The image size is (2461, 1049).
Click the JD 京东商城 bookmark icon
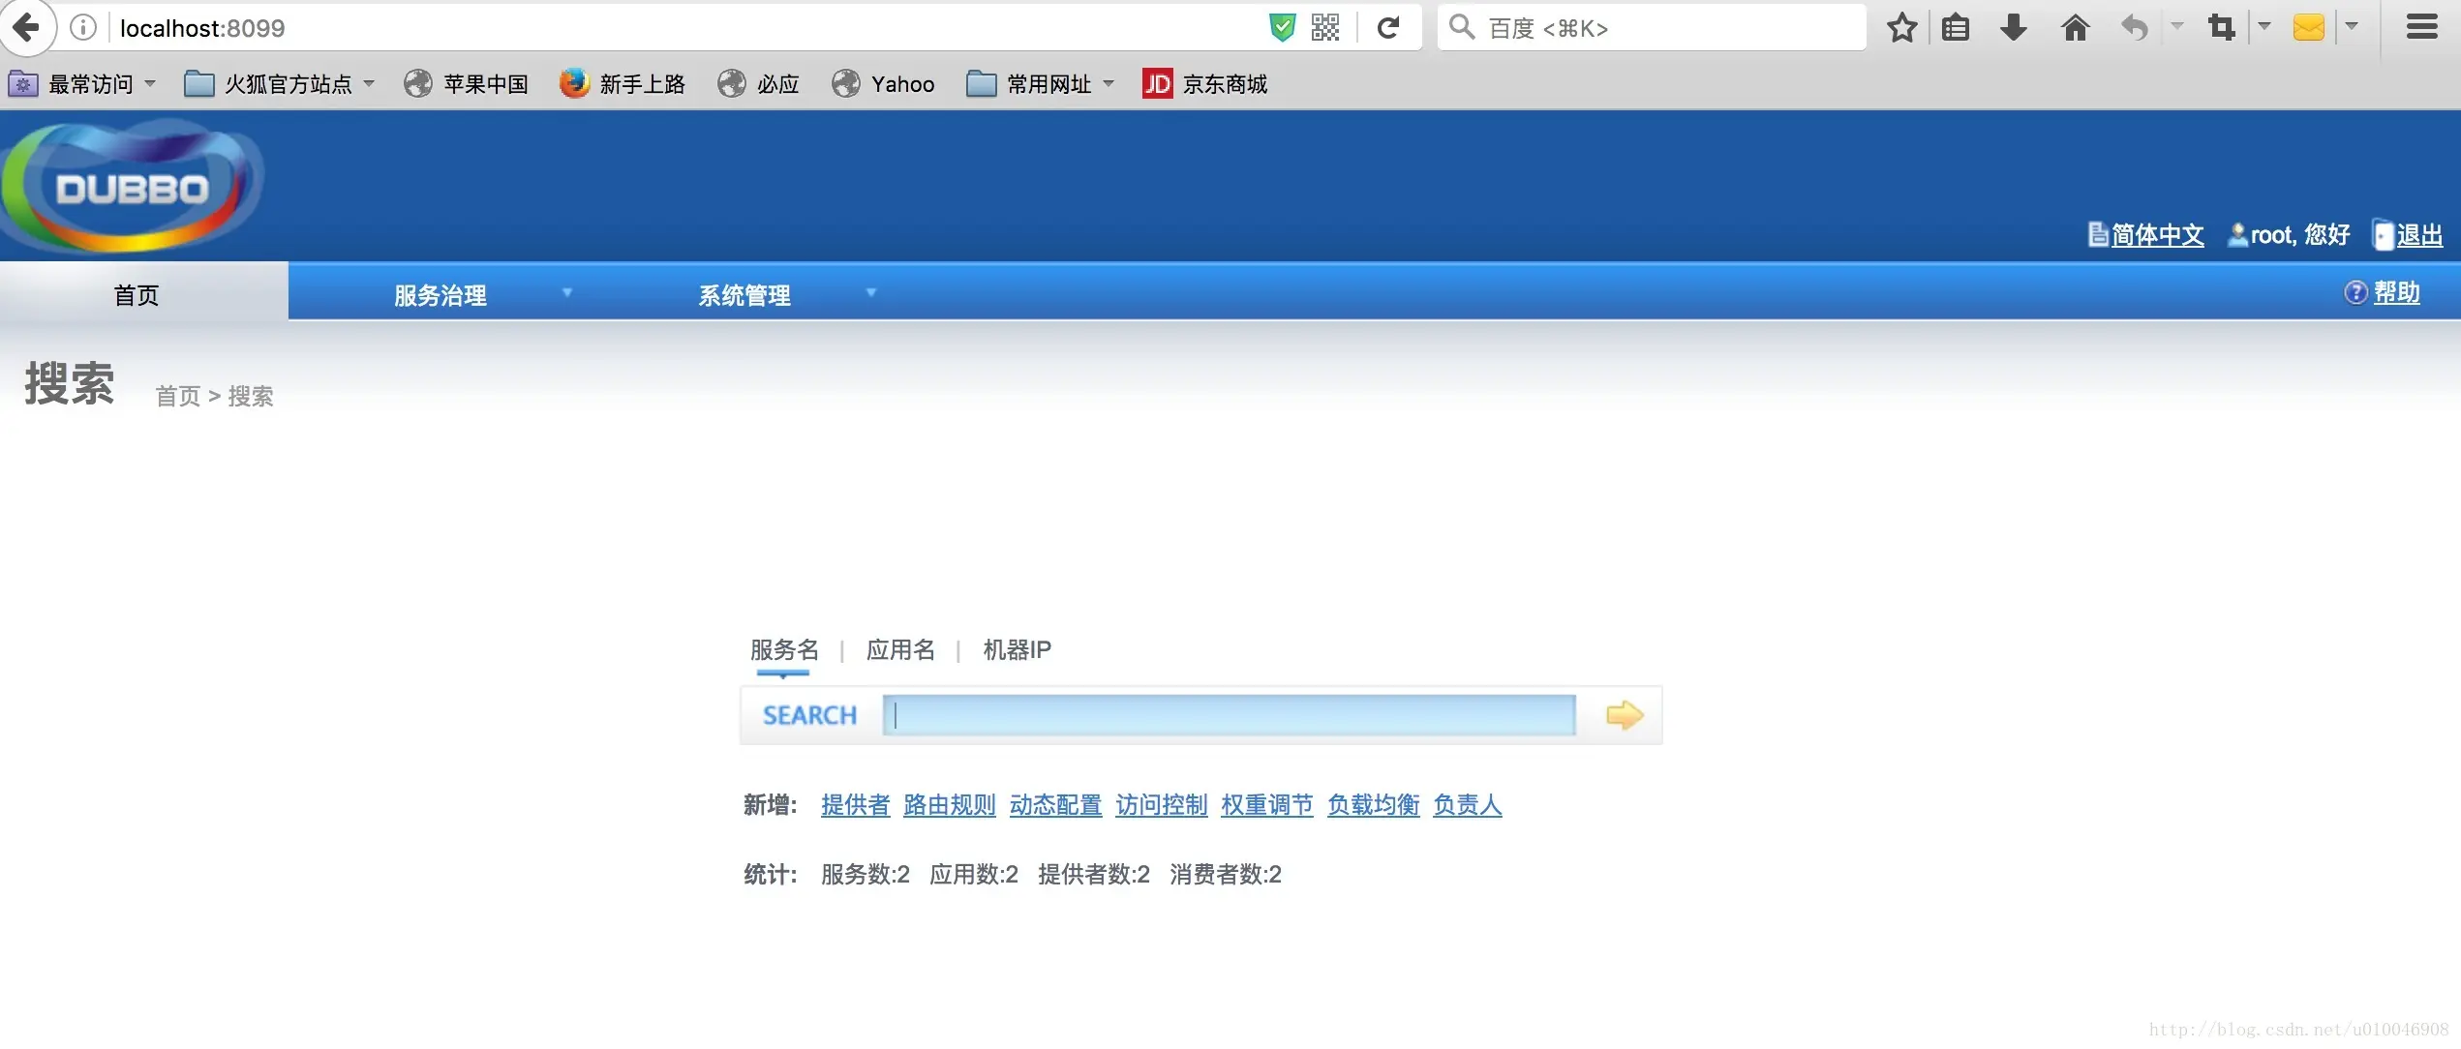1156,84
